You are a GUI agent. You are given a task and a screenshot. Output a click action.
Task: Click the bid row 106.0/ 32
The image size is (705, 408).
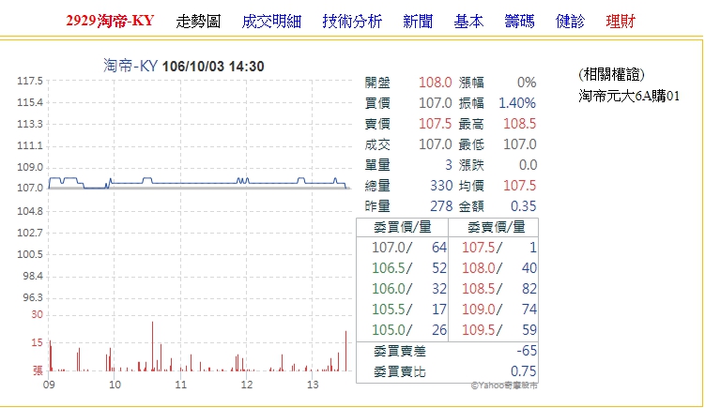(x=409, y=289)
